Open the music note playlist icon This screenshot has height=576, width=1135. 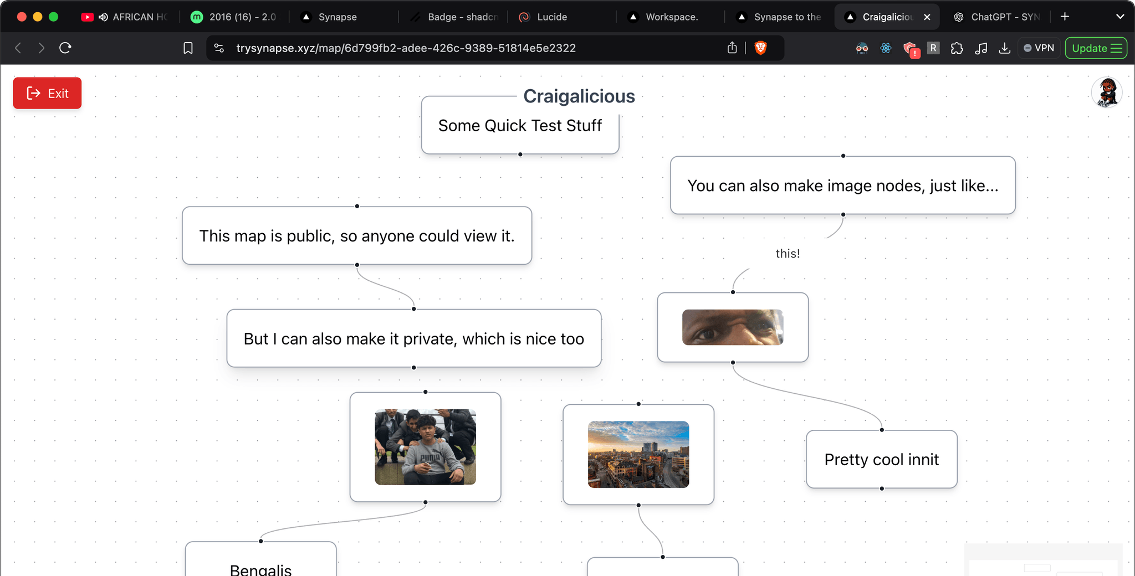point(981,48)
